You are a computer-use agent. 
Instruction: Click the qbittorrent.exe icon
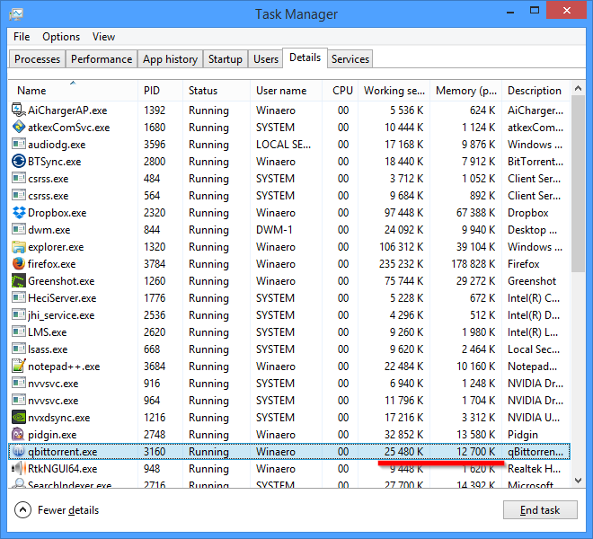point(19,451)
